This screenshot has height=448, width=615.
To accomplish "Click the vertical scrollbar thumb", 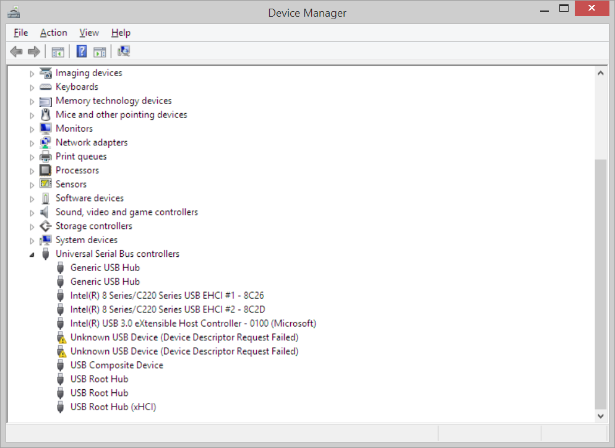I will [601, 284].
